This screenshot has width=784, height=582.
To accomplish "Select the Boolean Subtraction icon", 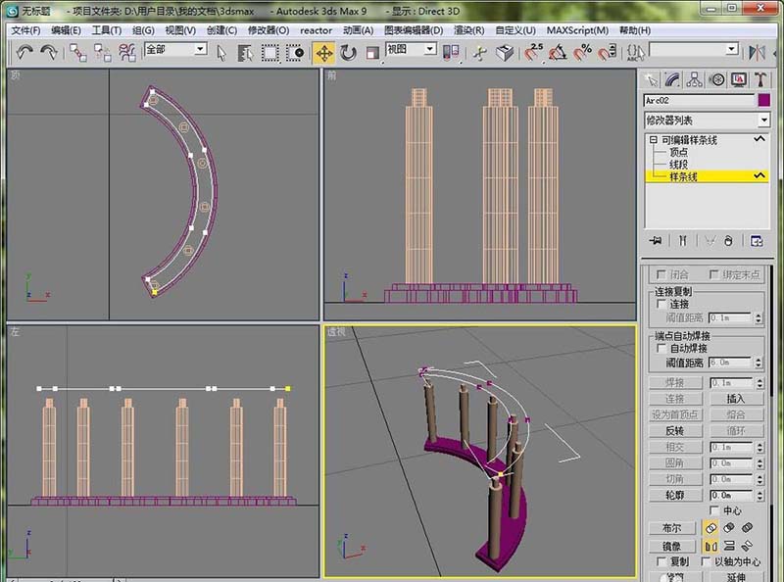I will [x=729, y=527].
